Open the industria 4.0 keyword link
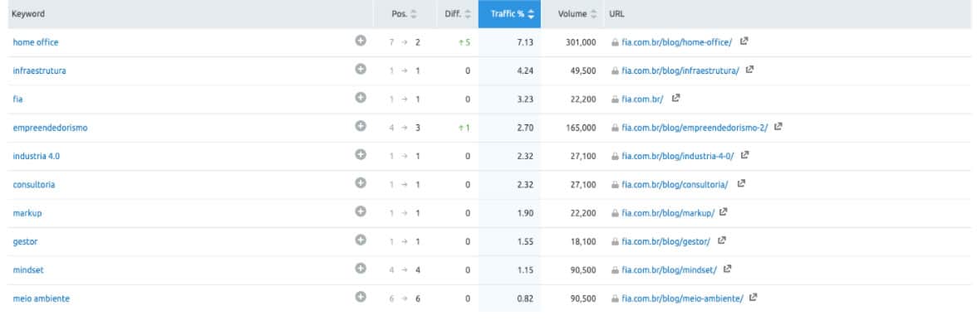Screen dimensions: 977x330 37,156
